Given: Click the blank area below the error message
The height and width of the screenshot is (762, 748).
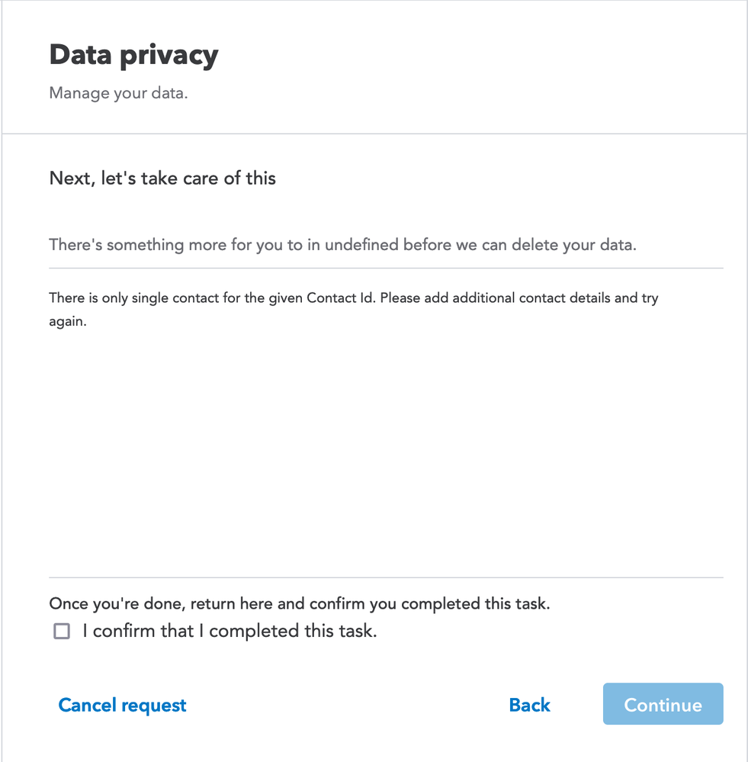Looking at the screenshot, I should pyautogui.click(x=385, y=450).
